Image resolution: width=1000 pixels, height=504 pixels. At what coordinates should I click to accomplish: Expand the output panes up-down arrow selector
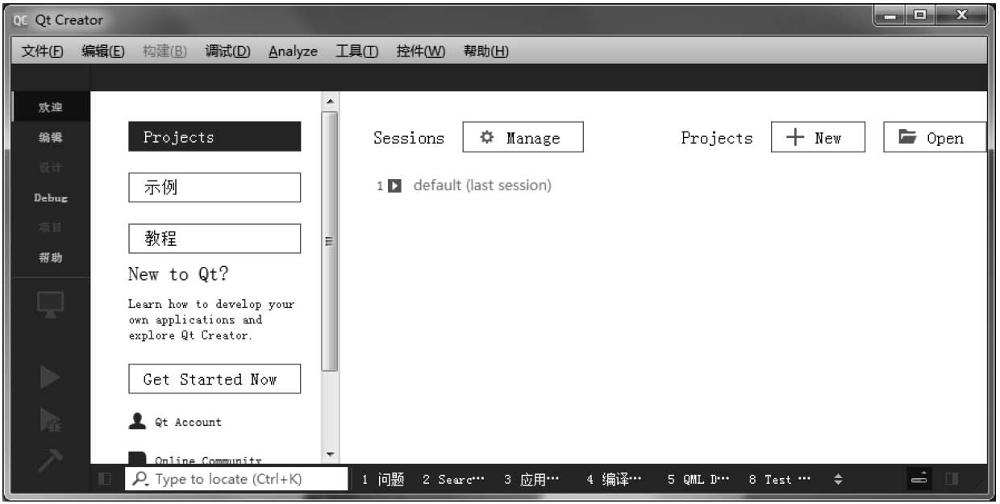(x=838, y=479)
